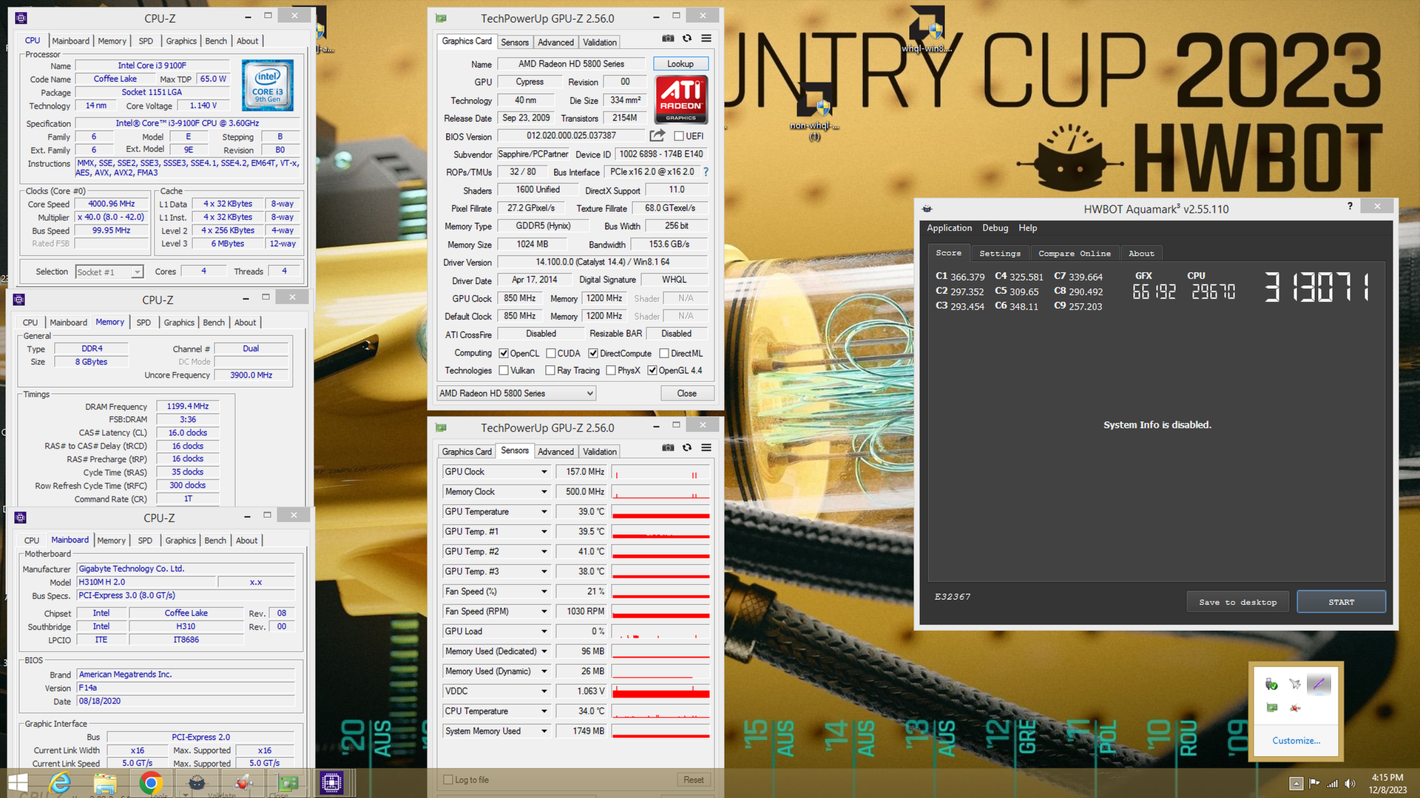Open the Memory Clock sensor dropdown
The height and width of the screenshot is (798, 1420).
[544, 491]
